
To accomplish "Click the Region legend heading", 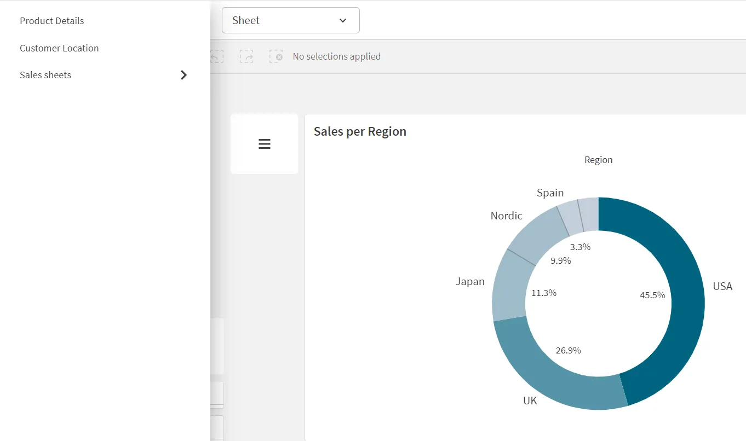I will tap(598, 160).
